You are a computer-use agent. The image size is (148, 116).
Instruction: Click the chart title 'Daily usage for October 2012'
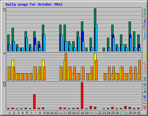coord(34,4)
